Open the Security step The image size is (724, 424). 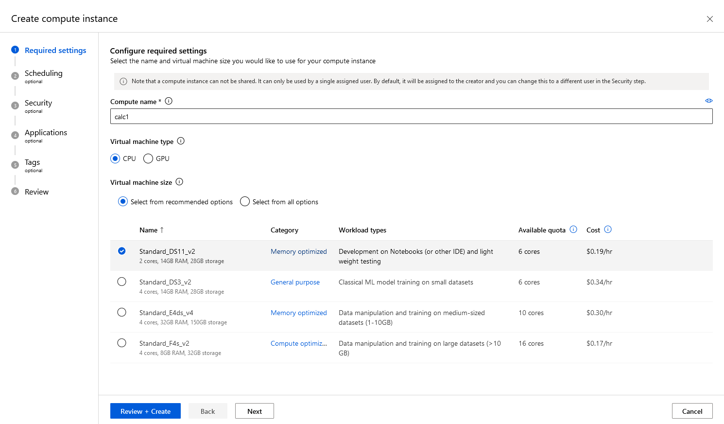(38, 103)
